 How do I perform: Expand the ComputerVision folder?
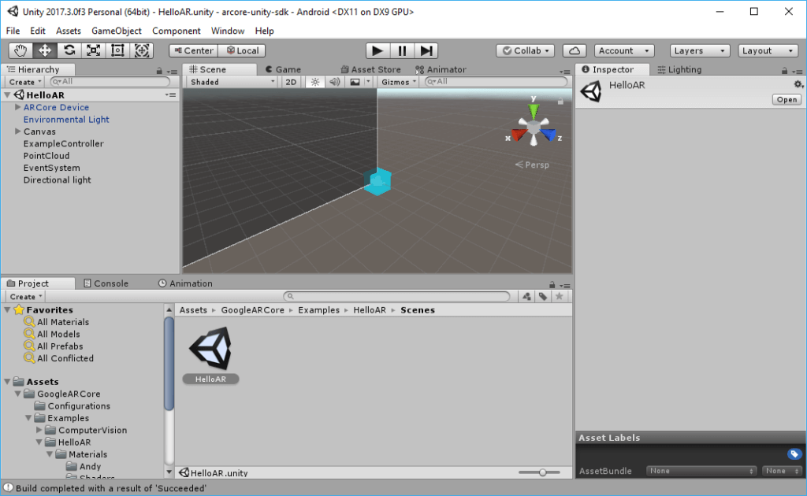point(39,430)
